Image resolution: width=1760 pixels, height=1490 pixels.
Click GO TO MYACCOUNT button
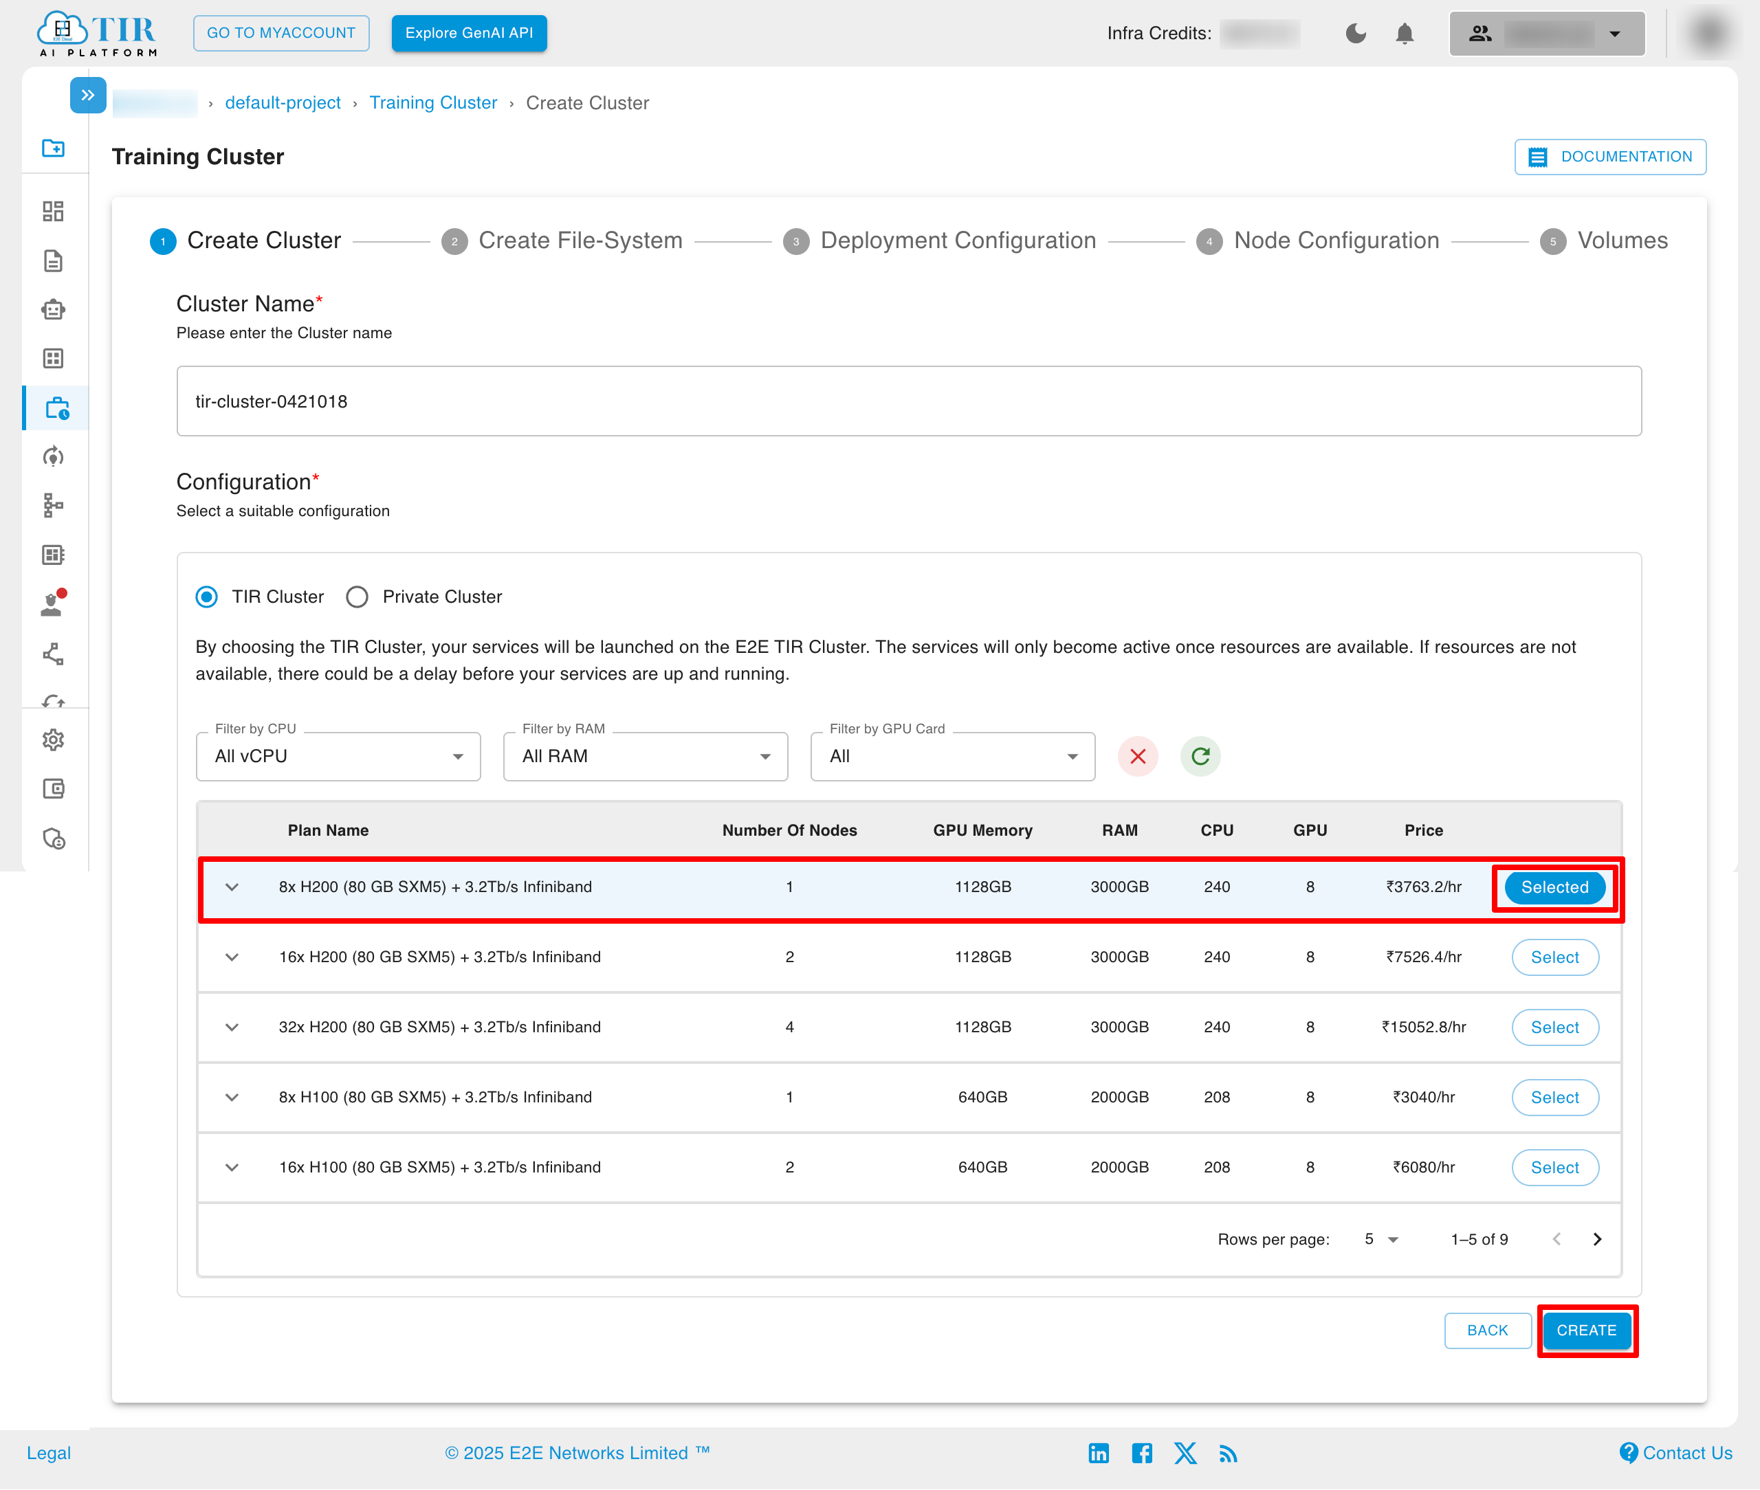pos(281,33)
